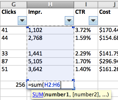The image size is (118, 100).
Task: Select the cell with 33 clicks
Action: point(14,54)
